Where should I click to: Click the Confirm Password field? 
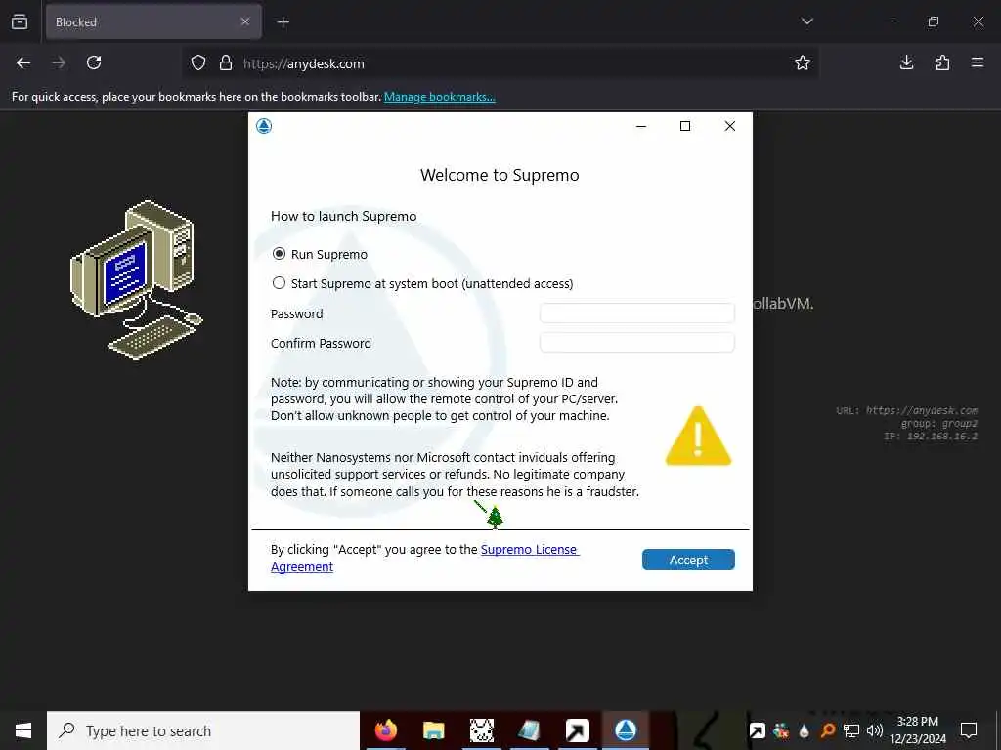click(x=636, y=343)
